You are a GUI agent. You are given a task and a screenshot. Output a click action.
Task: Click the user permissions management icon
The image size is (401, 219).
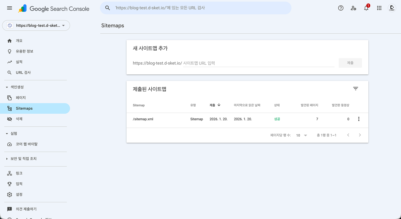pyautogui.click(x=354, y=8)
